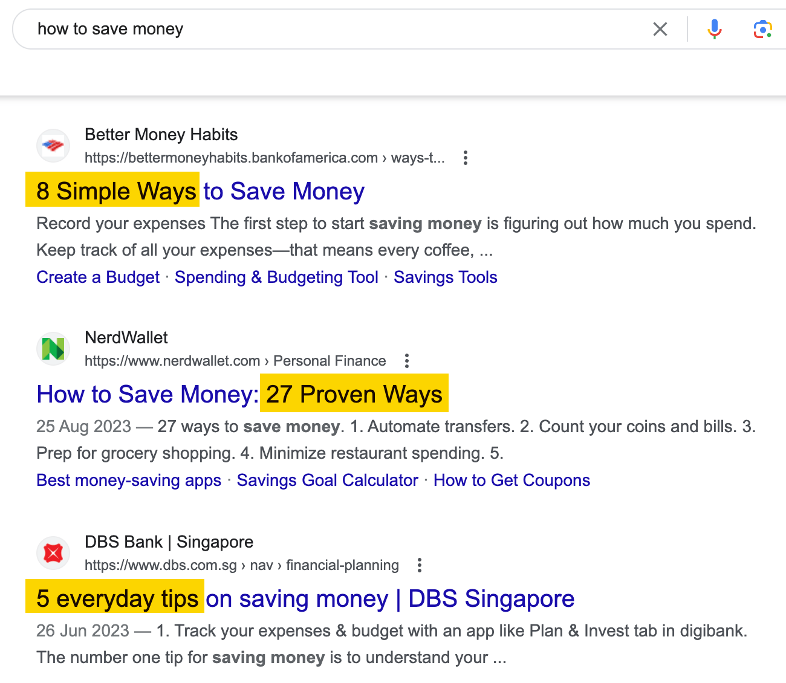Open the three-dot menu for Better Money Habits result
Screen dimensions: 786x683
point(465,158)
